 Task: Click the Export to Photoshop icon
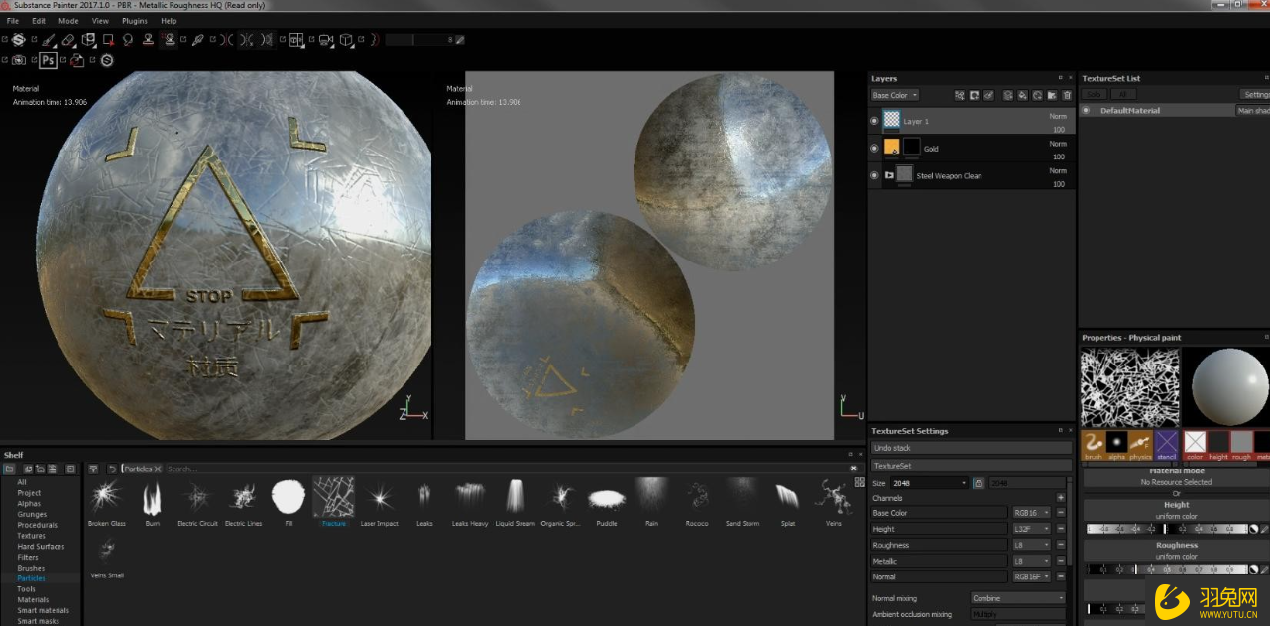tap(48, 60)
